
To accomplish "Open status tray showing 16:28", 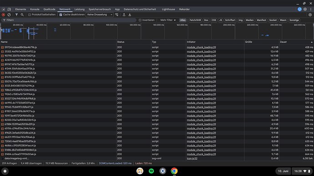I will pos(302,171).
